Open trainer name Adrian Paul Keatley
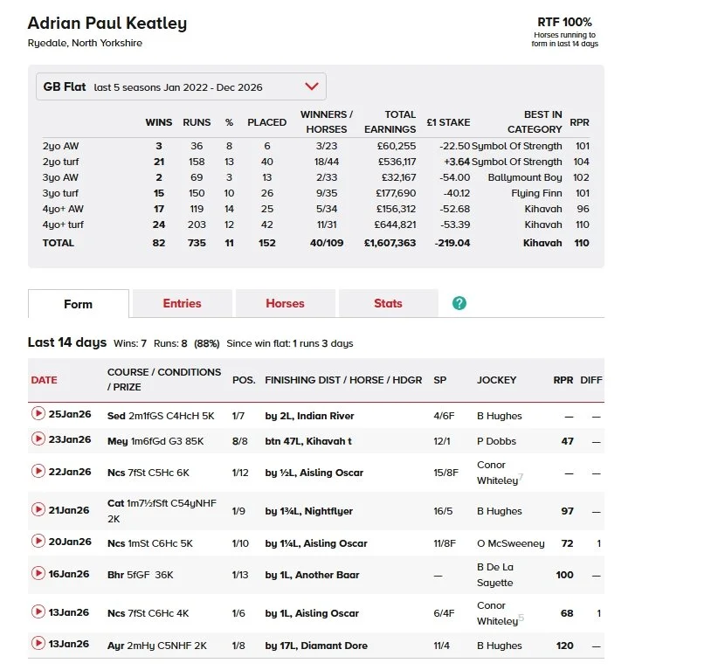The image size is (718, 670). click(x=107, y=23)
